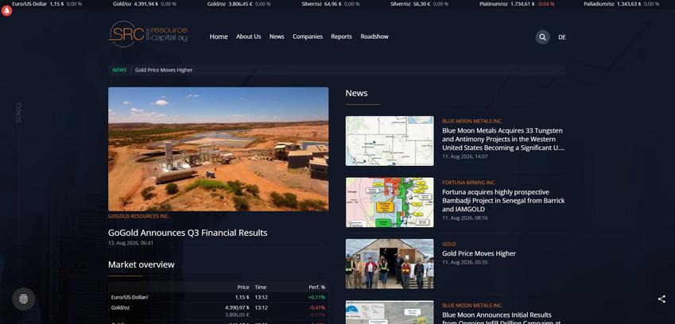The width and height of the screenshot is (675, 324).
Task: Open the Blue Moon Metals tungsten acquisition article
Action: [x=504, y=139]
